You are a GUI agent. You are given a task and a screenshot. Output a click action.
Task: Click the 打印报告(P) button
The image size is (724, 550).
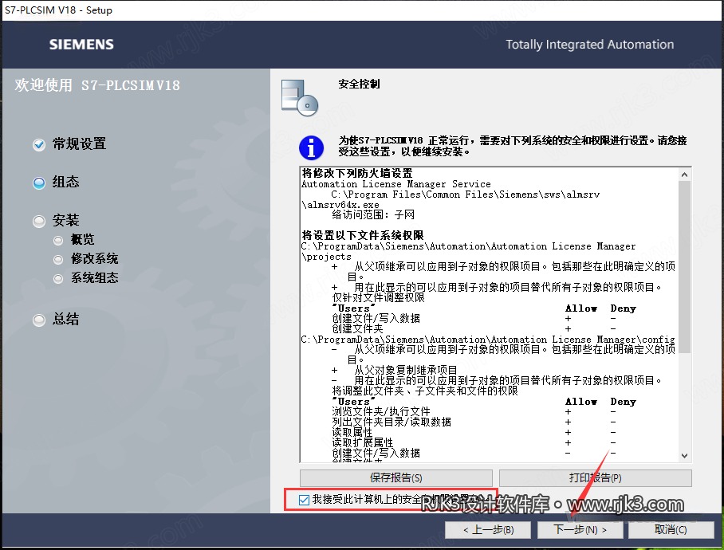point(595,478)
